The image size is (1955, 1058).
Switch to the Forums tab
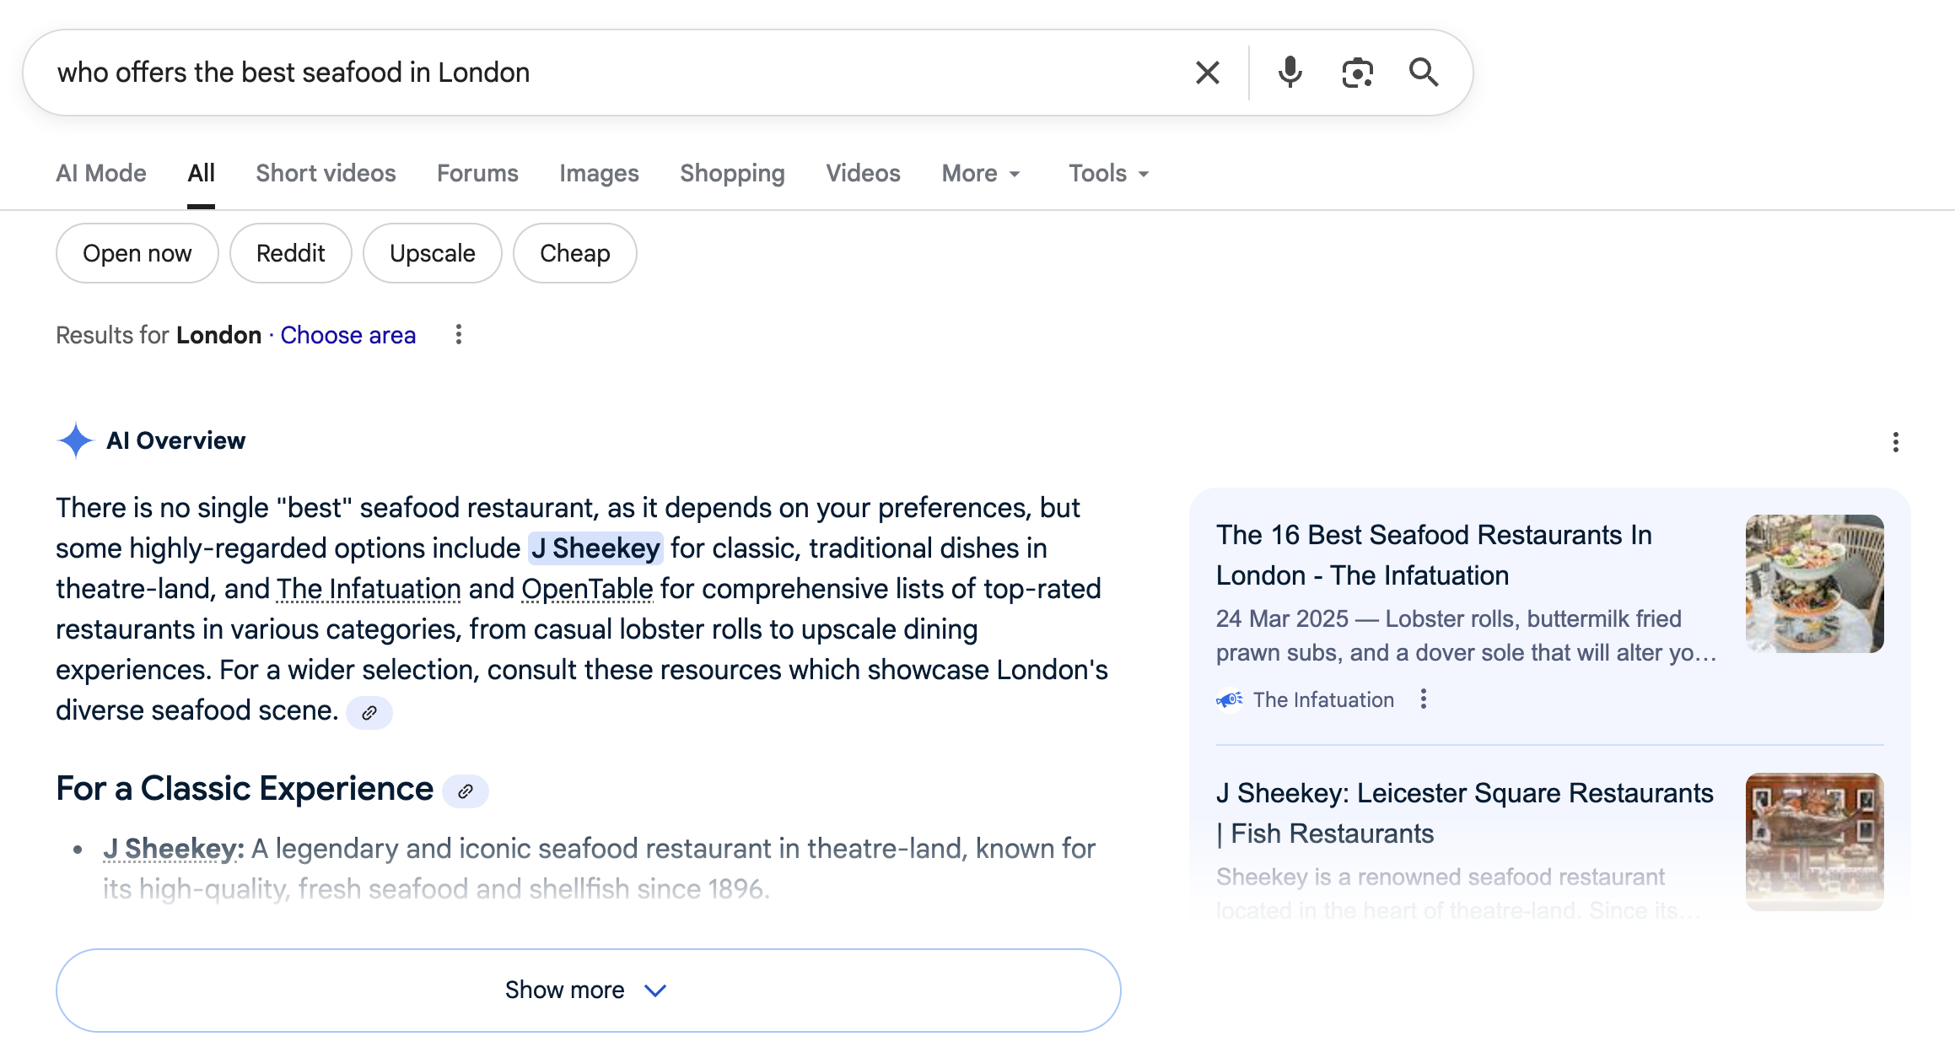click(477, 173)
